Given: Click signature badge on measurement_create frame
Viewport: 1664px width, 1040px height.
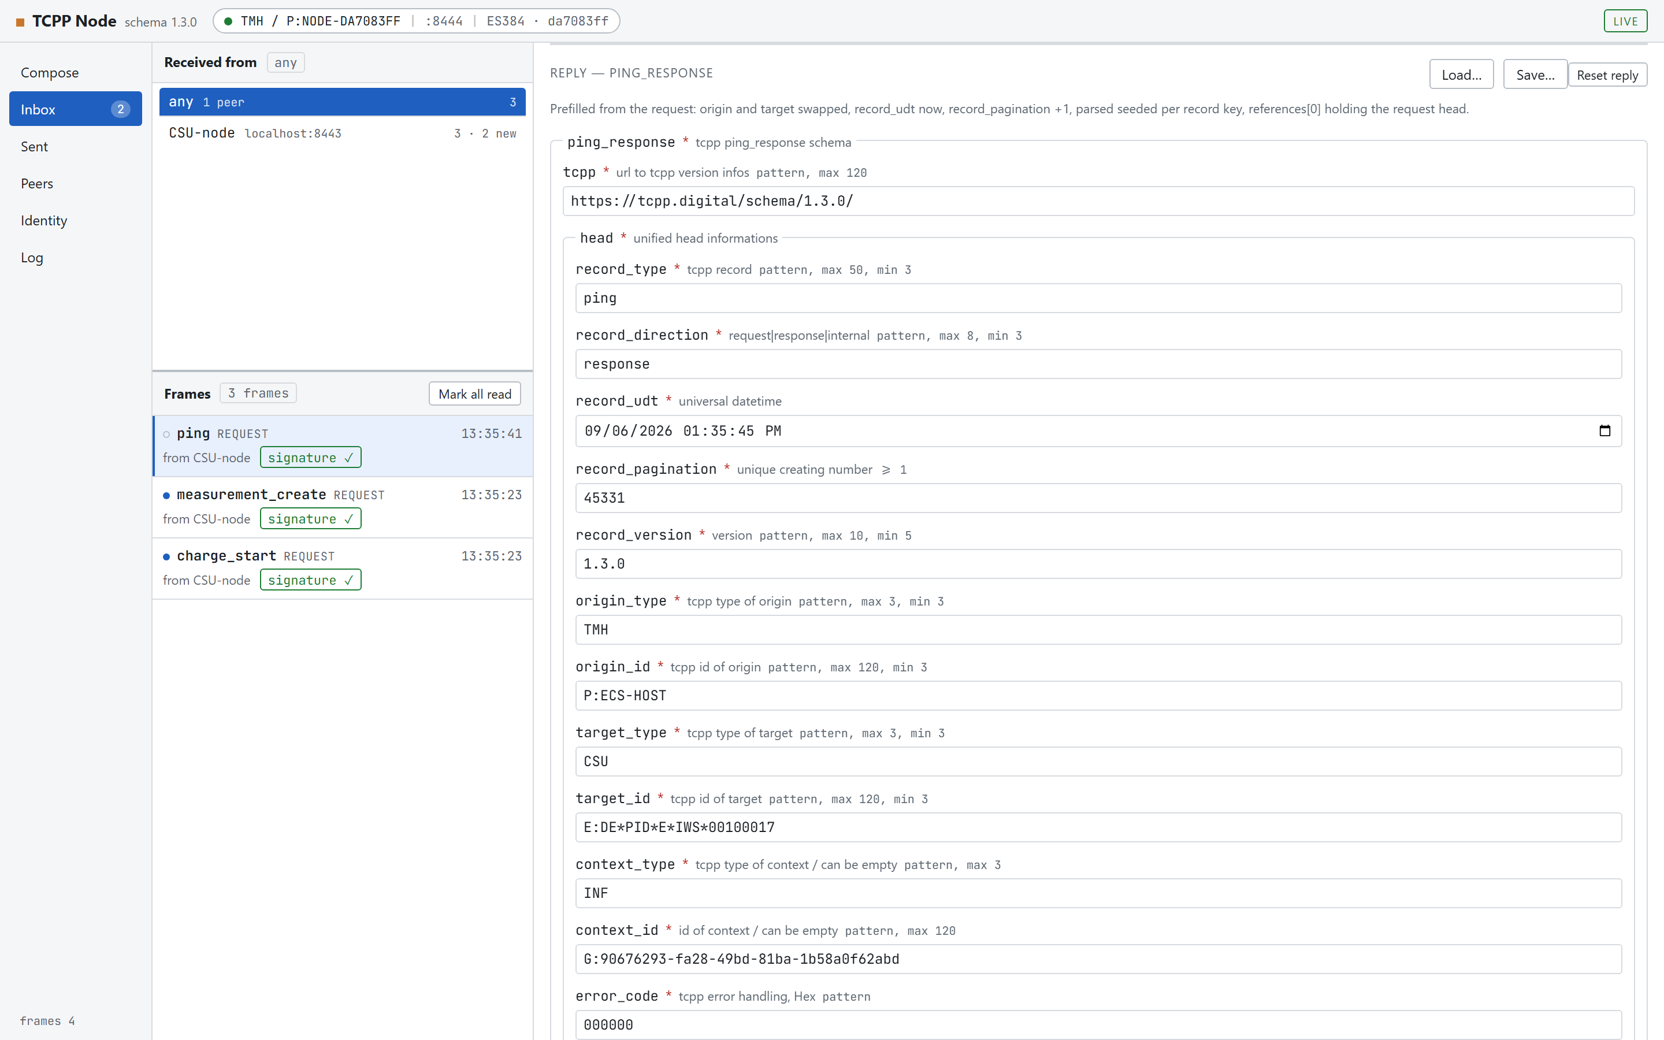Looking at the screenshot, I should pos(310,519).
